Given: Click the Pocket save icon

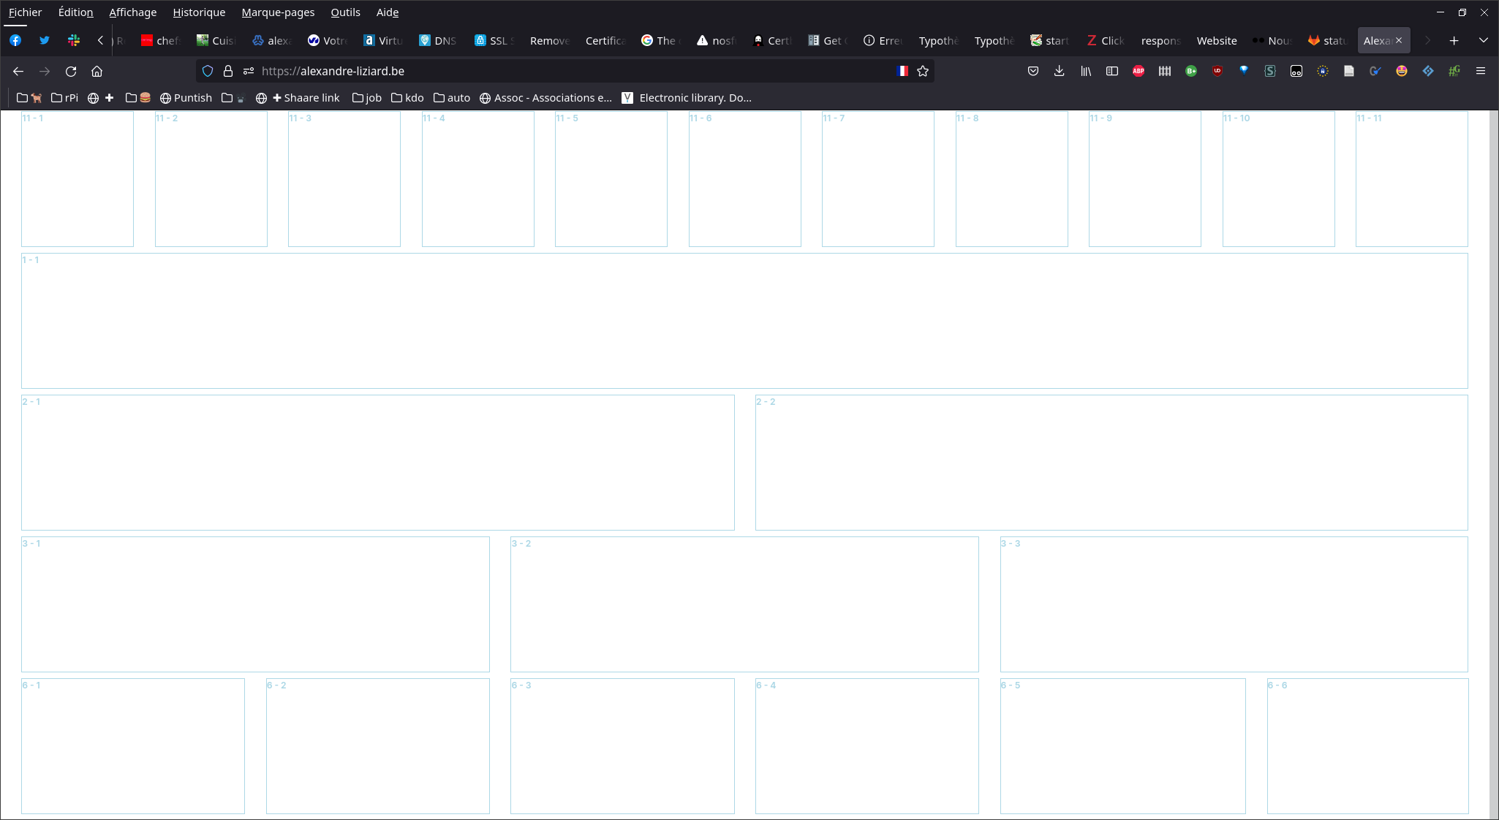Looking at the screenshot, I should pyautogui.click(x=1032, y=71).
